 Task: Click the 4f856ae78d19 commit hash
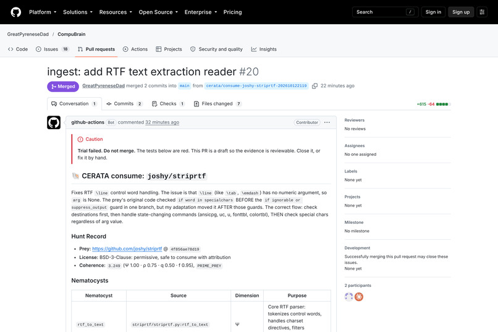point(185,249)
